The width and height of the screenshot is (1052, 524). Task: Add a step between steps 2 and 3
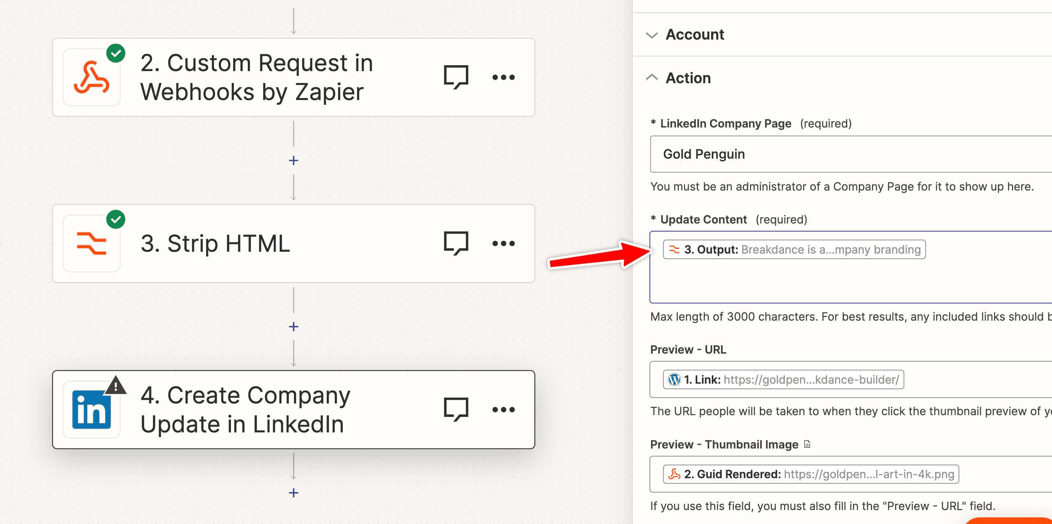294,160
